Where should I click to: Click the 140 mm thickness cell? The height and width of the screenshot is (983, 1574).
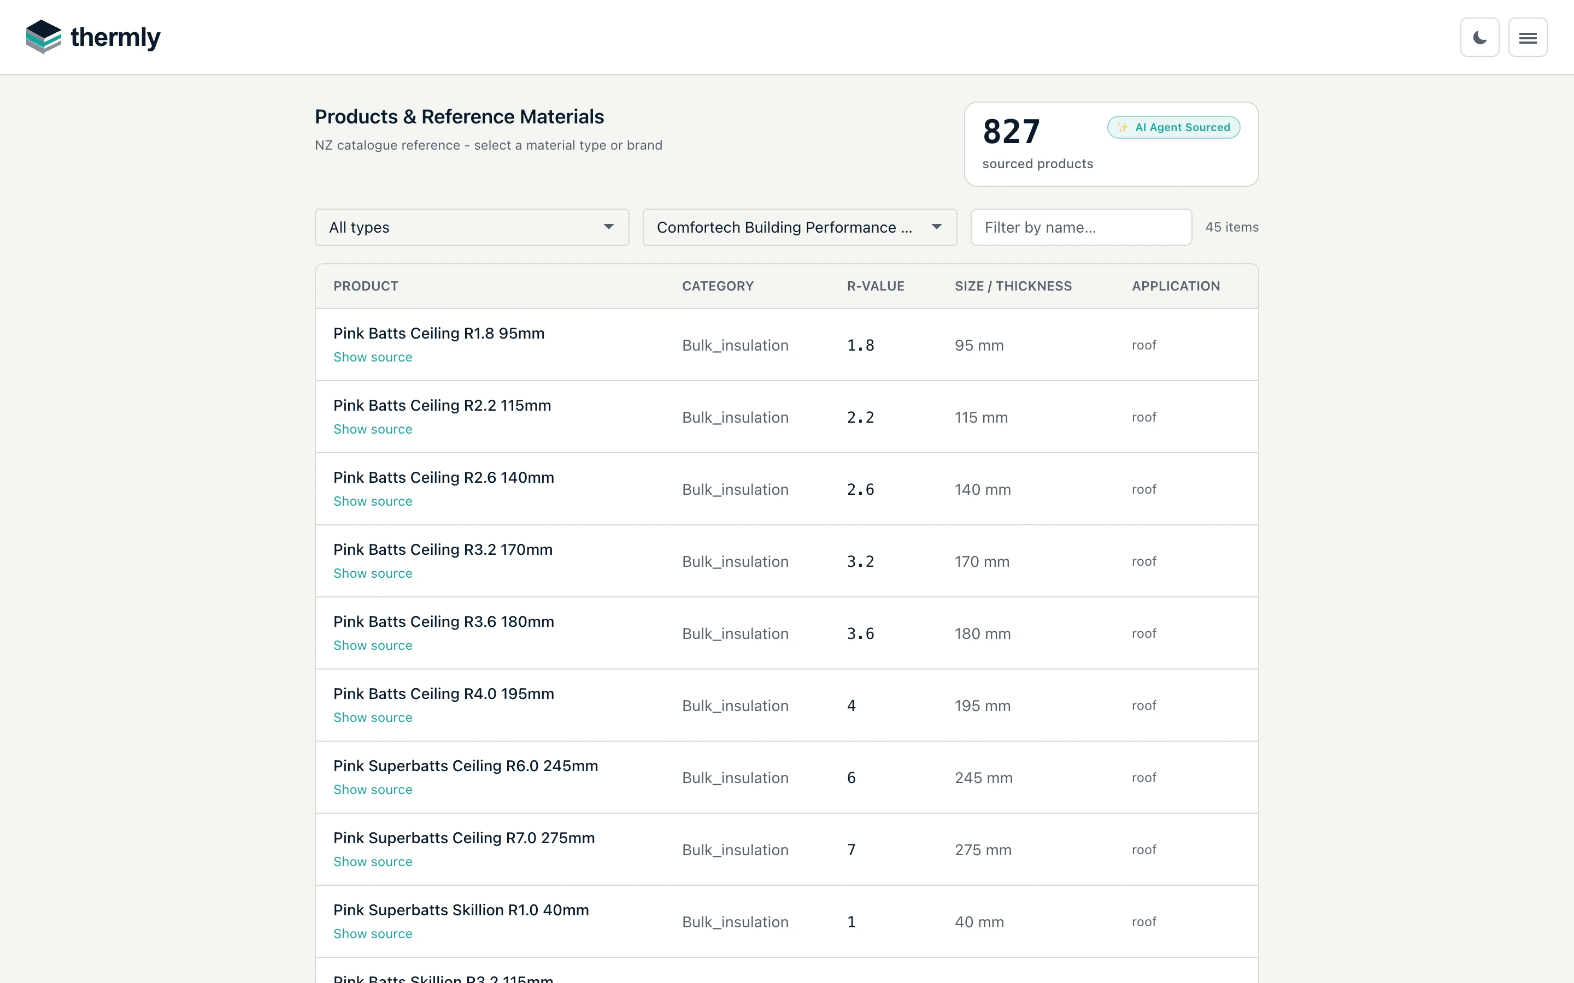coord(982,489)
